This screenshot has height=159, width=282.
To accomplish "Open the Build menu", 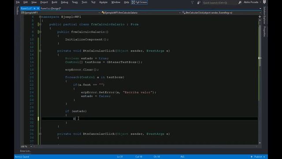I will click(54, 2).
